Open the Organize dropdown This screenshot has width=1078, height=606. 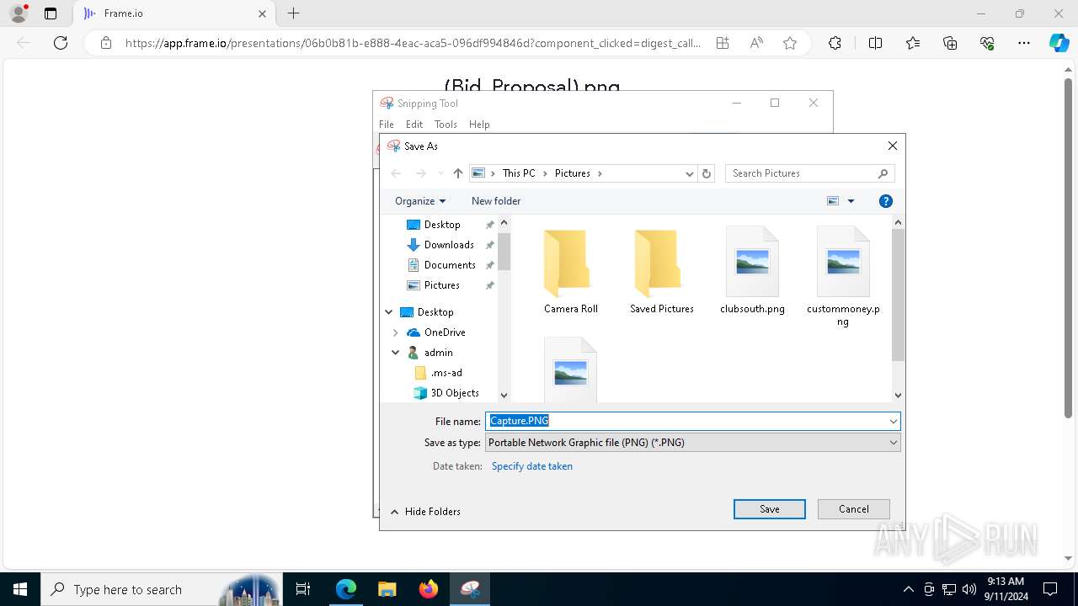[420, 201]
